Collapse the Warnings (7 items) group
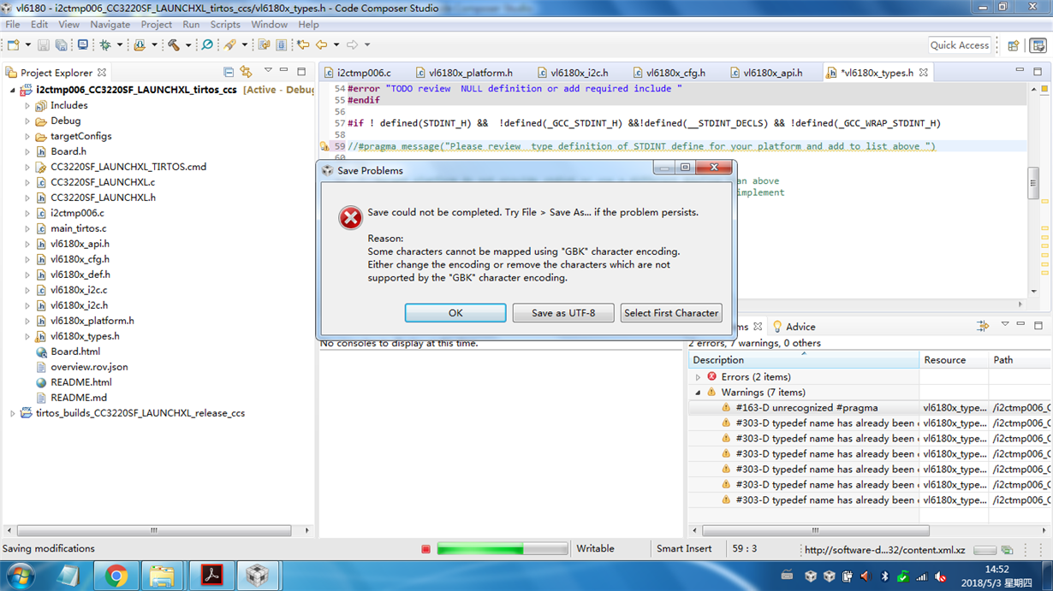1053x591 pixels. pos(698,393)
